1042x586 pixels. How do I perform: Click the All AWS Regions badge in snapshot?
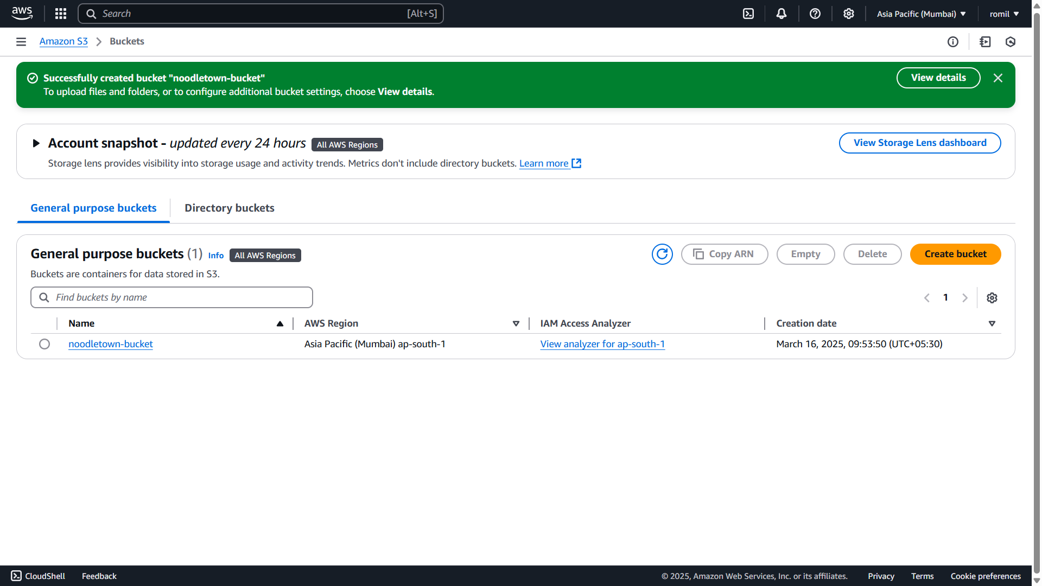(347, 145)
